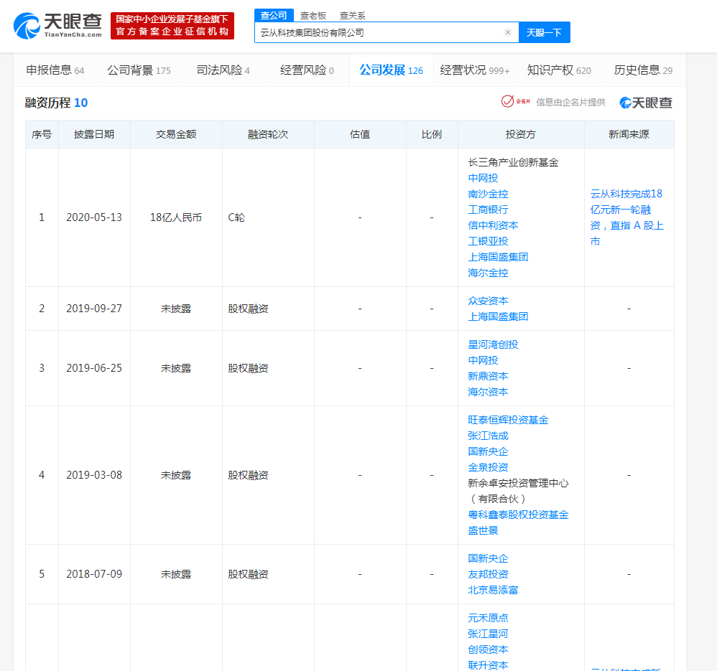The image size is (717, 671).
Task: Open 中网投 link in the C轮 row
Action: [483, 178]
